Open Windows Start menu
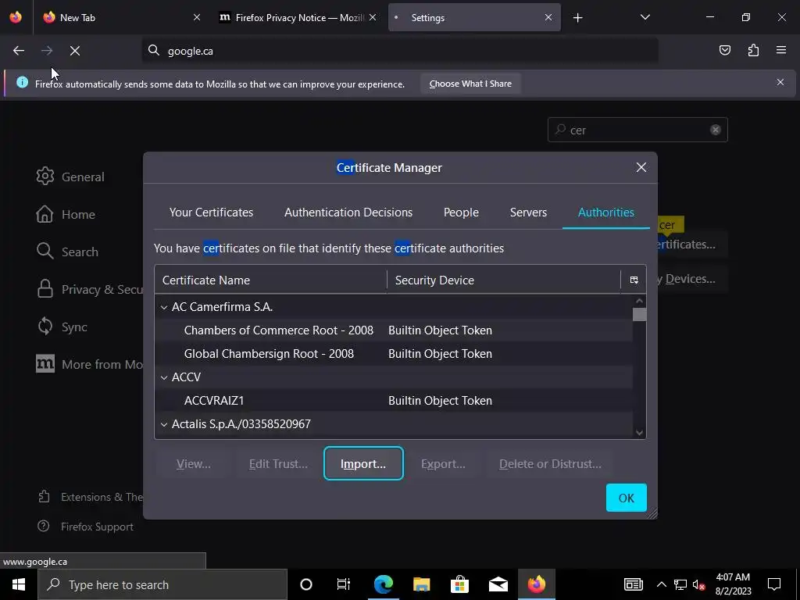Screen dimensions: 800x600 coord(19,584)
